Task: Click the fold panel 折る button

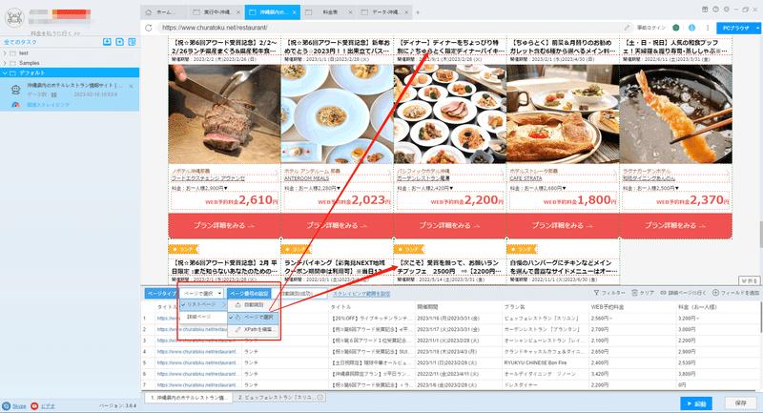Action: point(750,280)
